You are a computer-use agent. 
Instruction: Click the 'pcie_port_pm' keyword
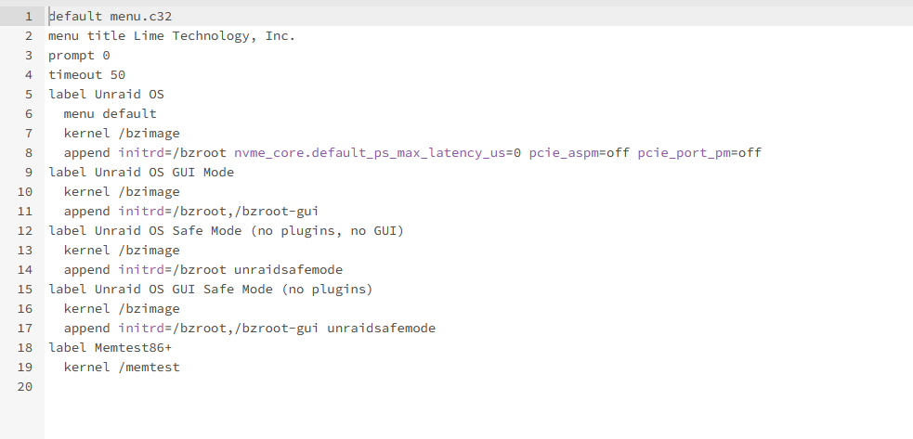[684, 153]
